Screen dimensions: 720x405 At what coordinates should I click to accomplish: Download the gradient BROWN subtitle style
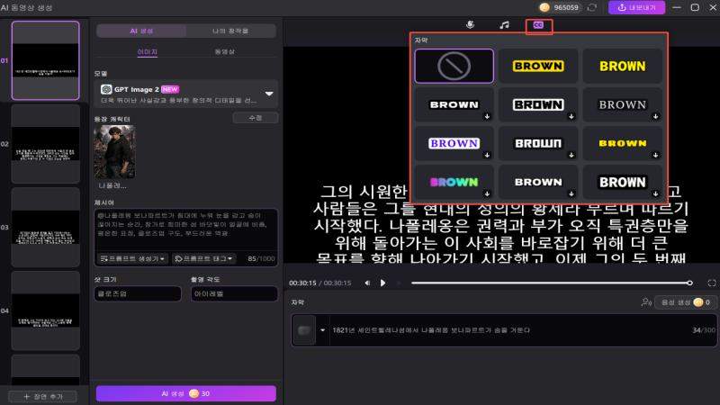(x=487, y=193)
